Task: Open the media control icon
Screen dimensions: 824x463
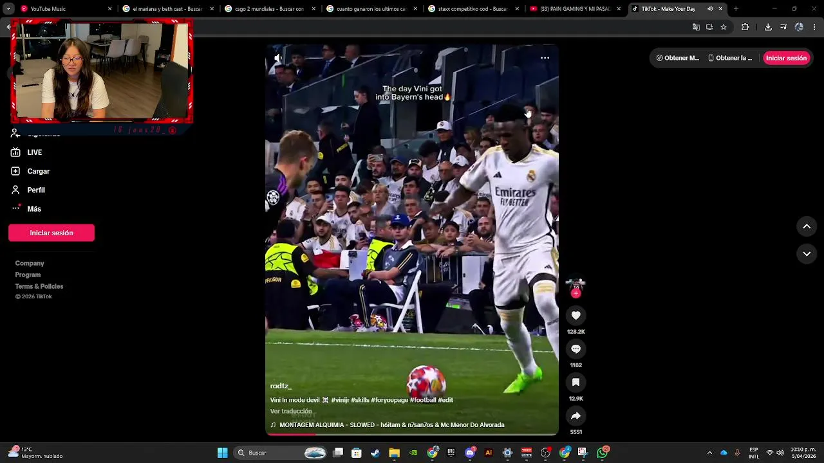Action: [783, 27]
